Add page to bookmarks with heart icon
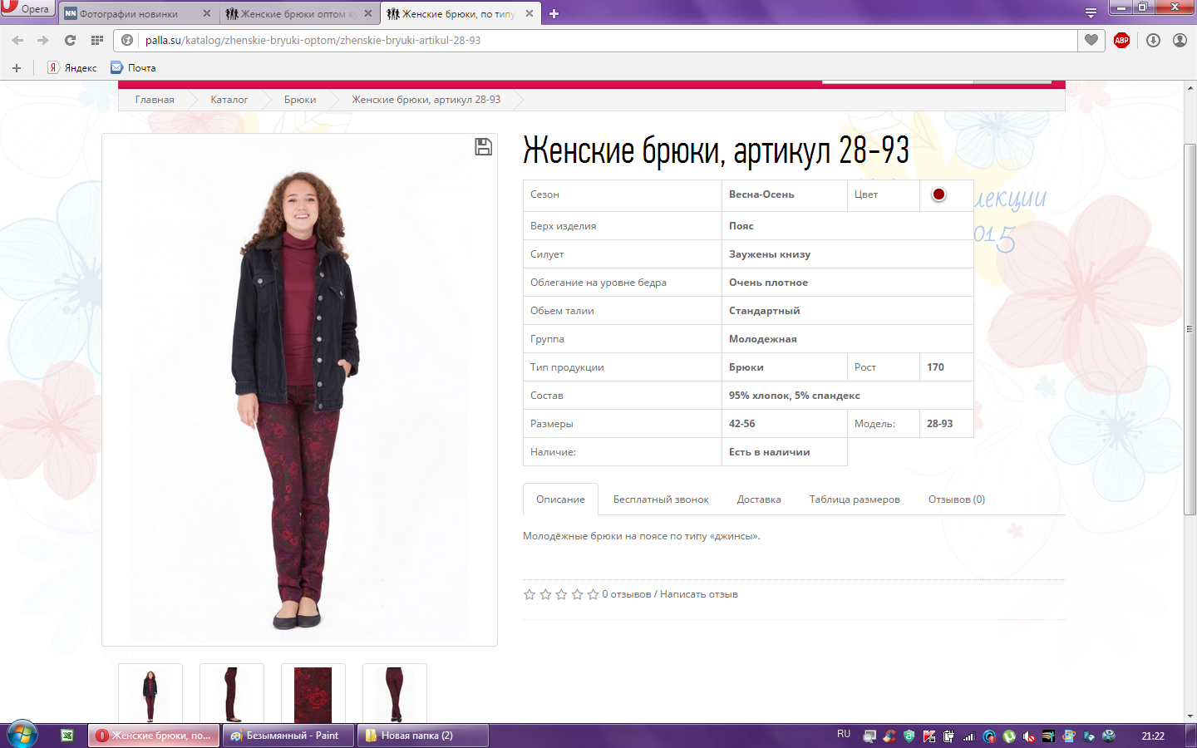The image size is (1197, 748). pos(1091,40)
